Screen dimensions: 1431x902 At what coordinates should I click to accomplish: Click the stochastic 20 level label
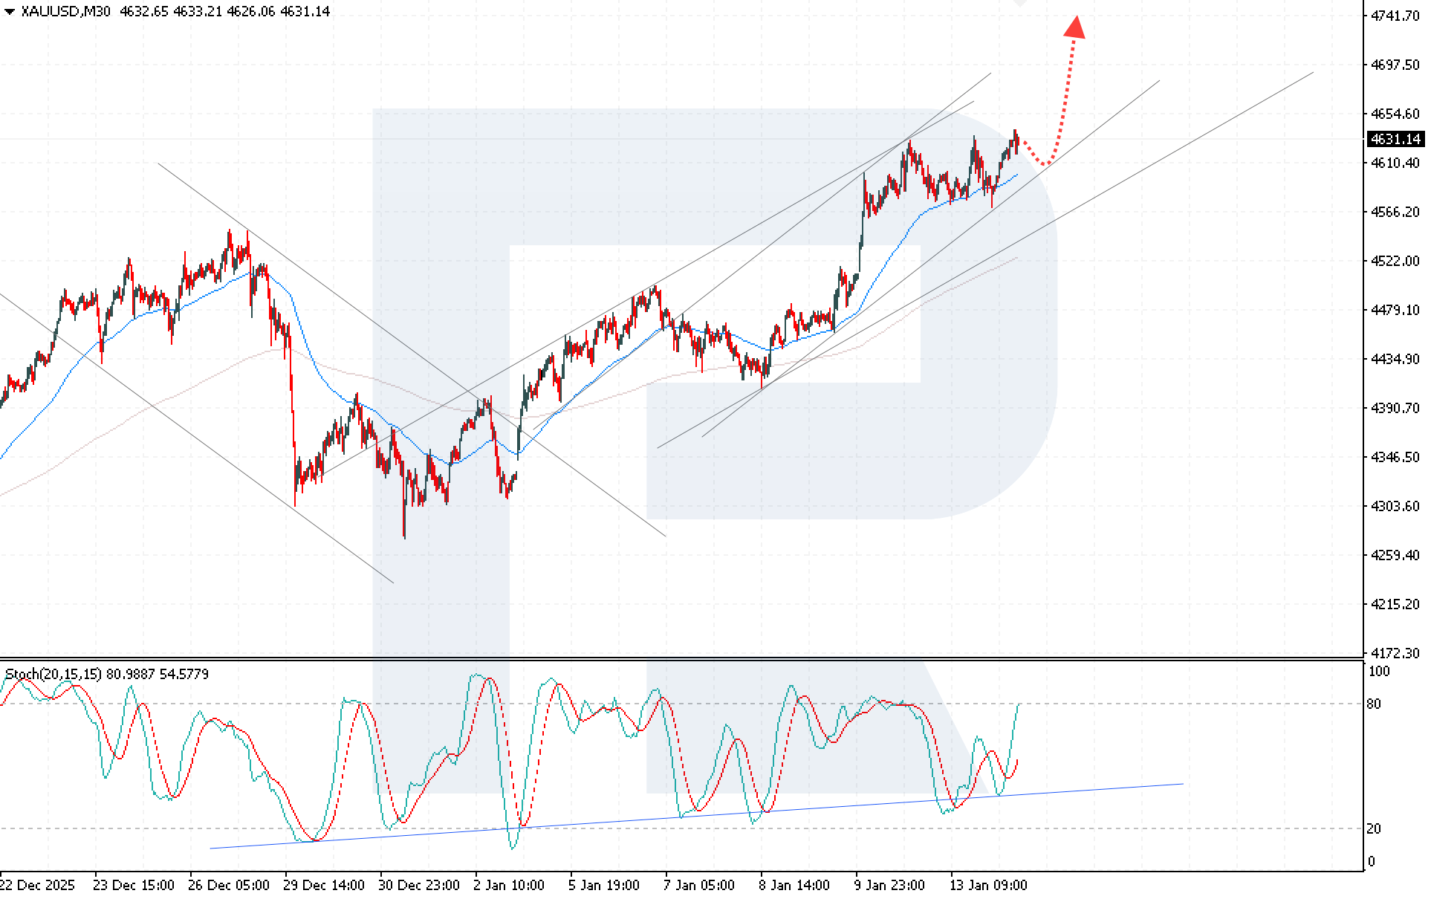[1374, 828]
